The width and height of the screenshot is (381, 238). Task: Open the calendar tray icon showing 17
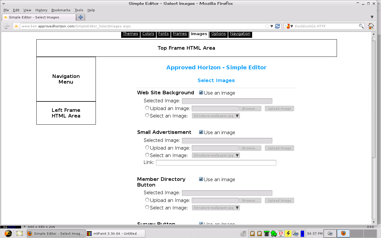pyautogui.click(x=281, y=234)
